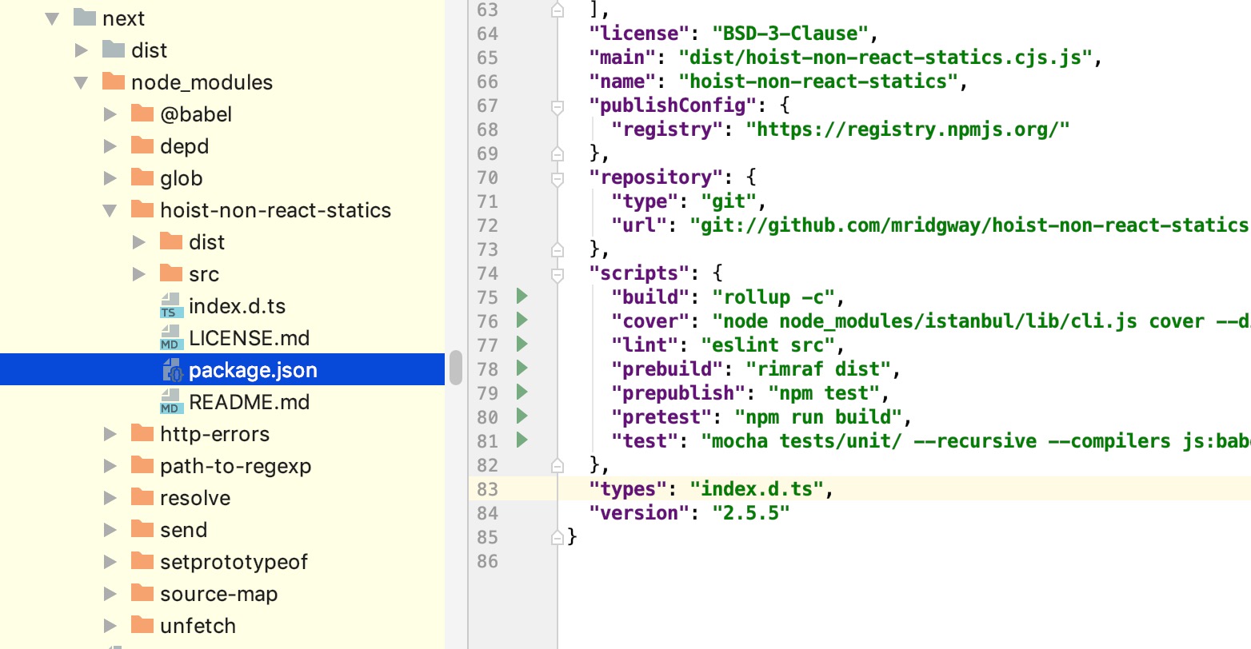1251x649 pixels.
Task: Click the package.json file icon
Action: click(x=173, y=370)
